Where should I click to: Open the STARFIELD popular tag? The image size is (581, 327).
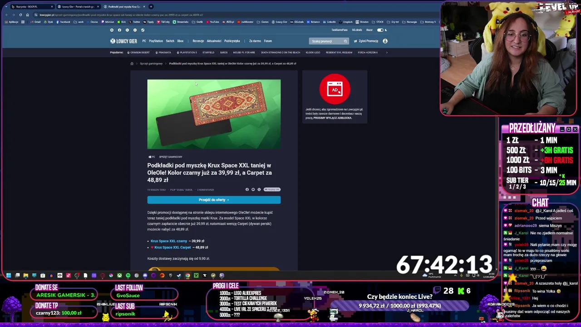[208, 52]
